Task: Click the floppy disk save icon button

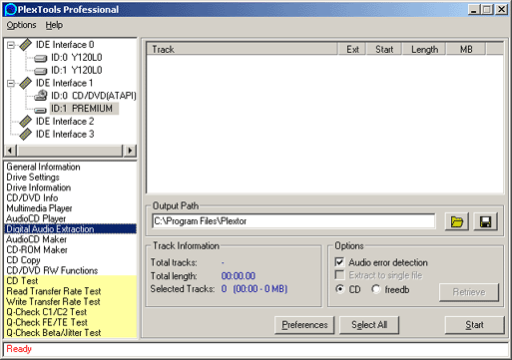Action: [485, 221]
